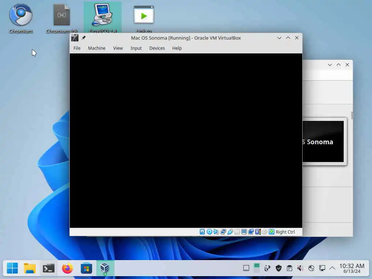Screen dimensions: 372x279
Task: Click the shared folders status icon
Action: (x=237, y=232)
